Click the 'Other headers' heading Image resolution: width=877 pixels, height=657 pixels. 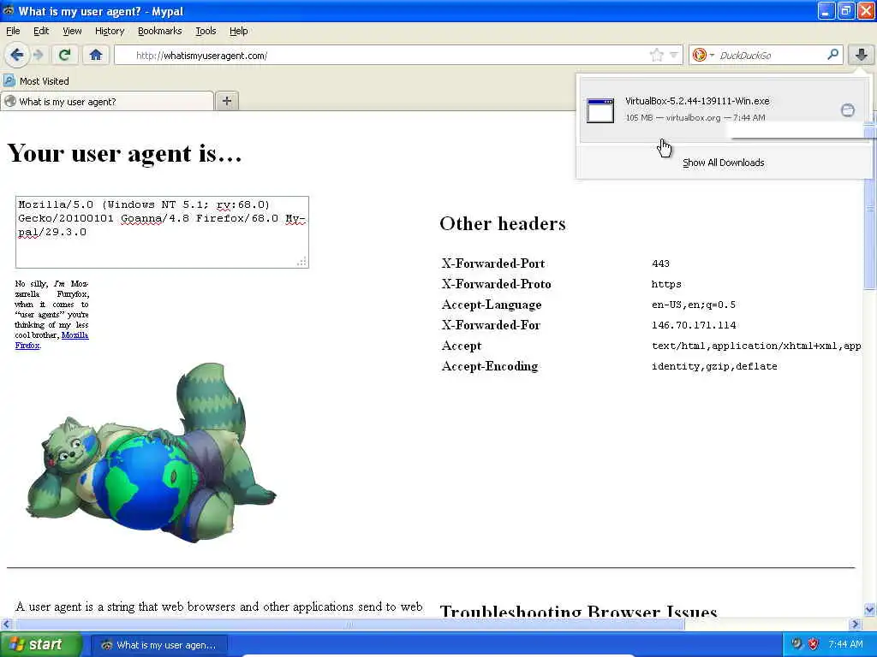pyautogui.click(x=502, y=223)
